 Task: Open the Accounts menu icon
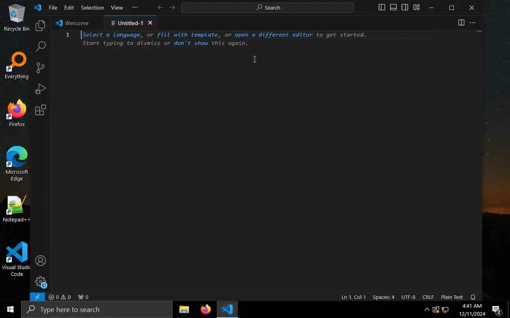coord(40,260)
